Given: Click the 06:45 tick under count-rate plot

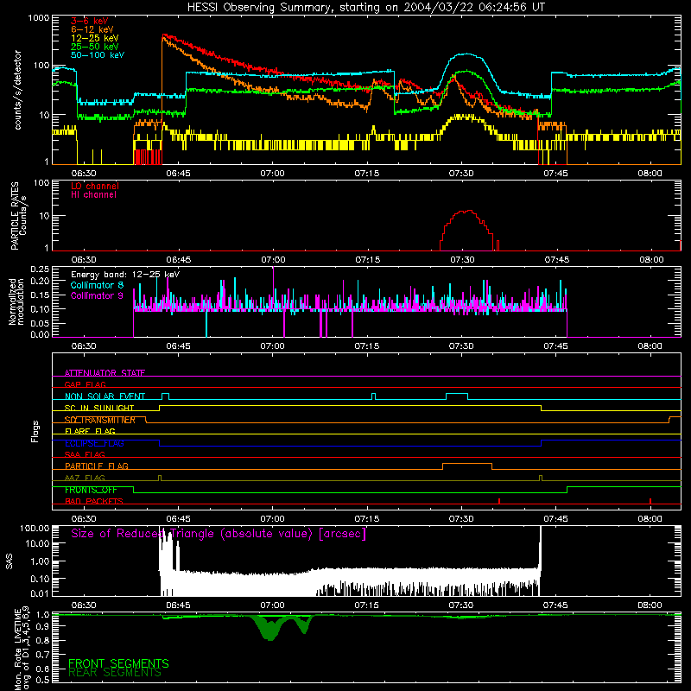Looking at the screenshot, I should [178, 174].
